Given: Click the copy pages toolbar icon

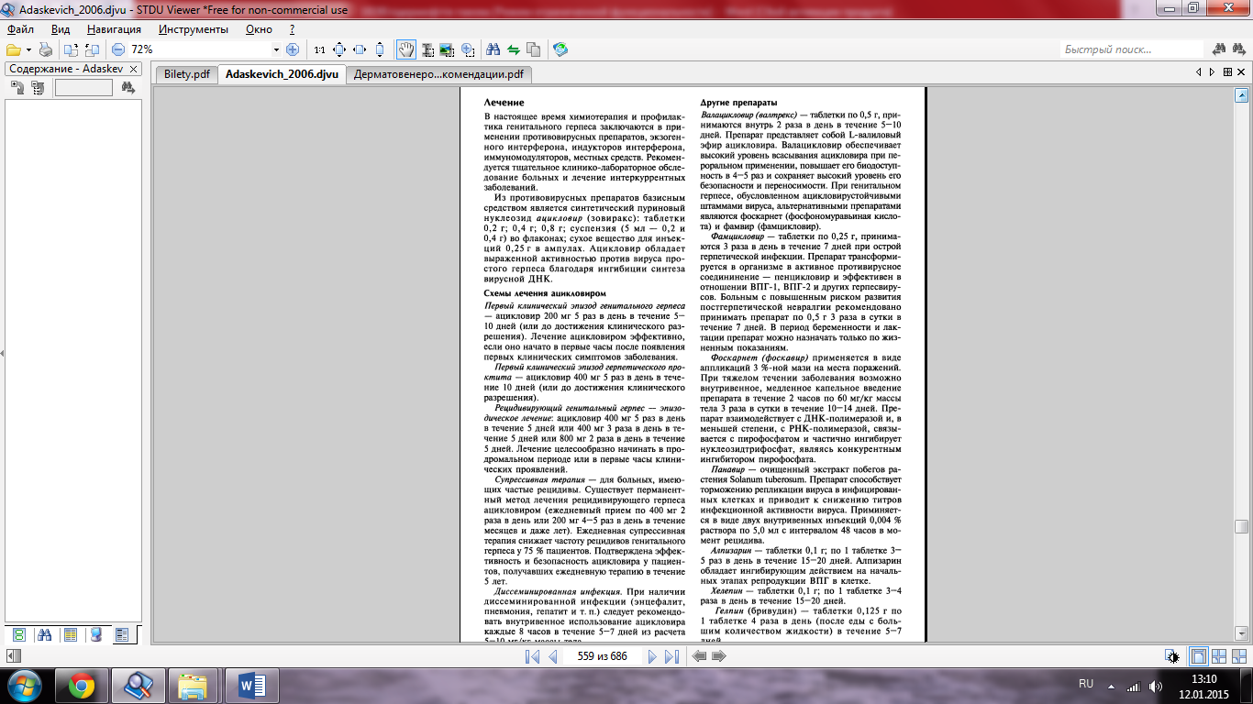Looking at the screenshot, I should [x=534, y=49].
